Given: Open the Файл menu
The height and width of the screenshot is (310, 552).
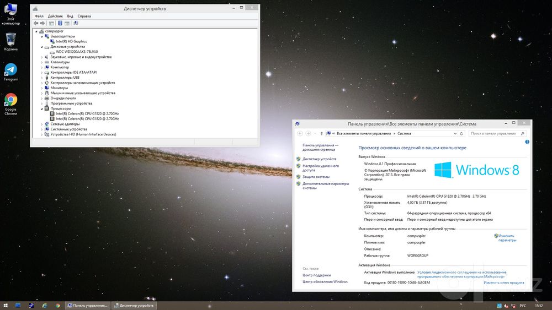Looking at the screenshot, I should click(39, 16).
